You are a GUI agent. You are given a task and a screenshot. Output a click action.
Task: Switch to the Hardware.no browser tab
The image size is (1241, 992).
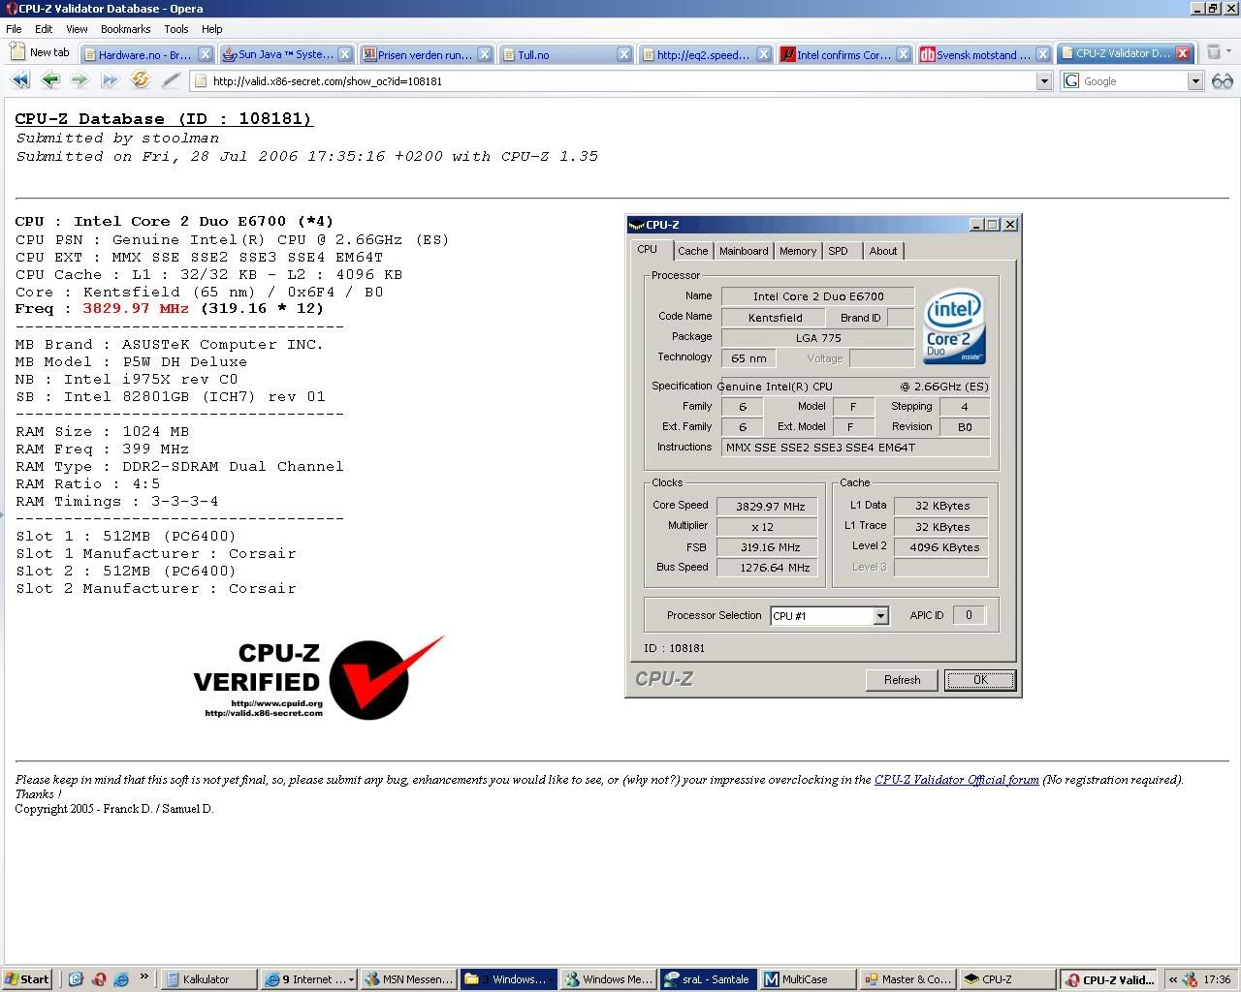tap(143, 54)
